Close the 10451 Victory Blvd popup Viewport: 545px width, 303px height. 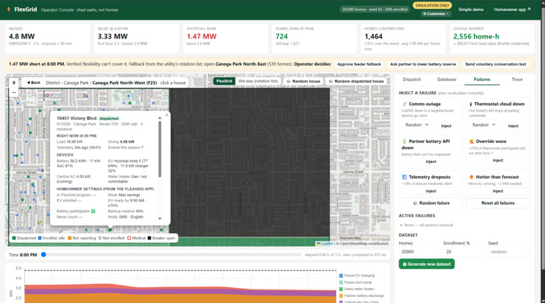(166, 115)
